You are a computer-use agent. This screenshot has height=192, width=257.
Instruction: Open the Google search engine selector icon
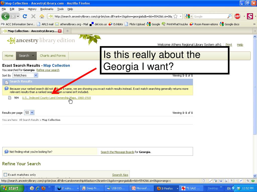click(x=188, y=16)
